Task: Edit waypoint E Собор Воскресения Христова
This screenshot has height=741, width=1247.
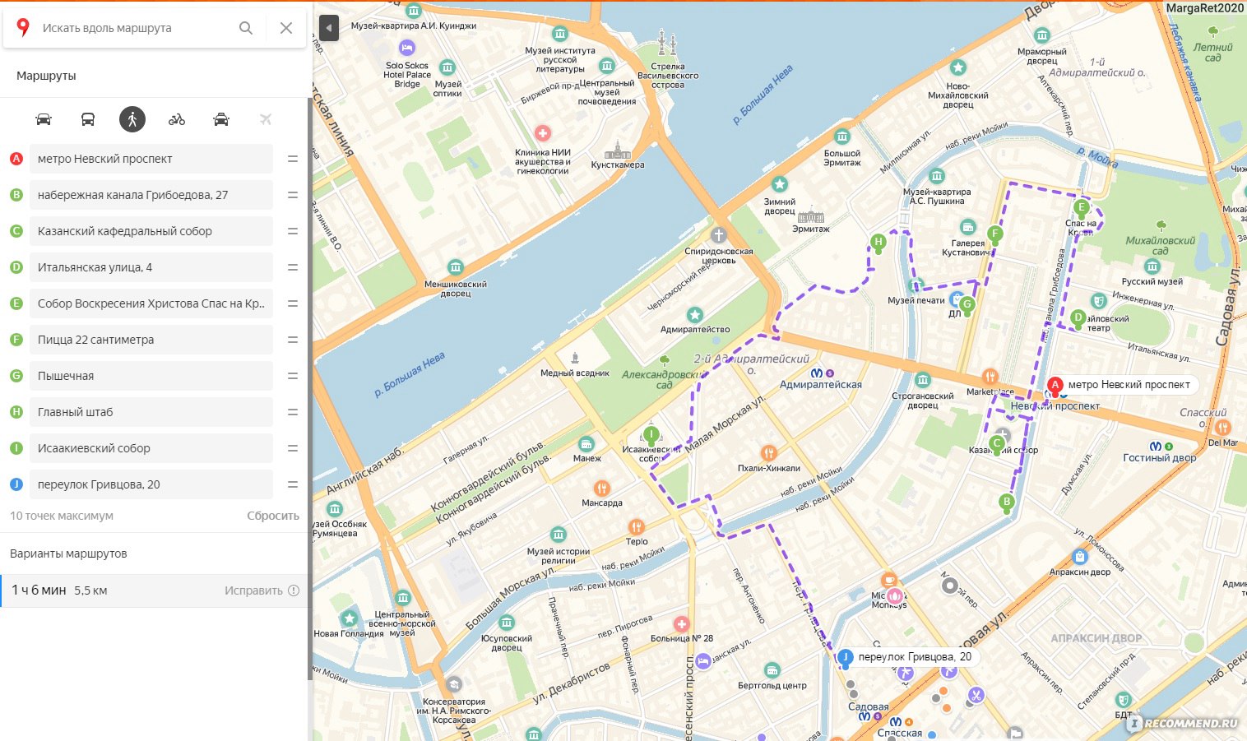Action: click(x=151, y=303)
